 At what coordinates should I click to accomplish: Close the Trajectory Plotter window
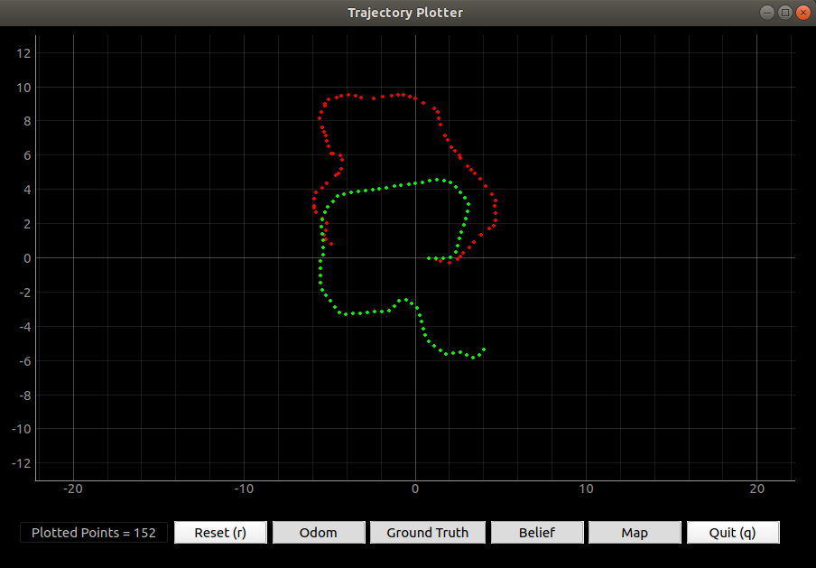(803, 13)
